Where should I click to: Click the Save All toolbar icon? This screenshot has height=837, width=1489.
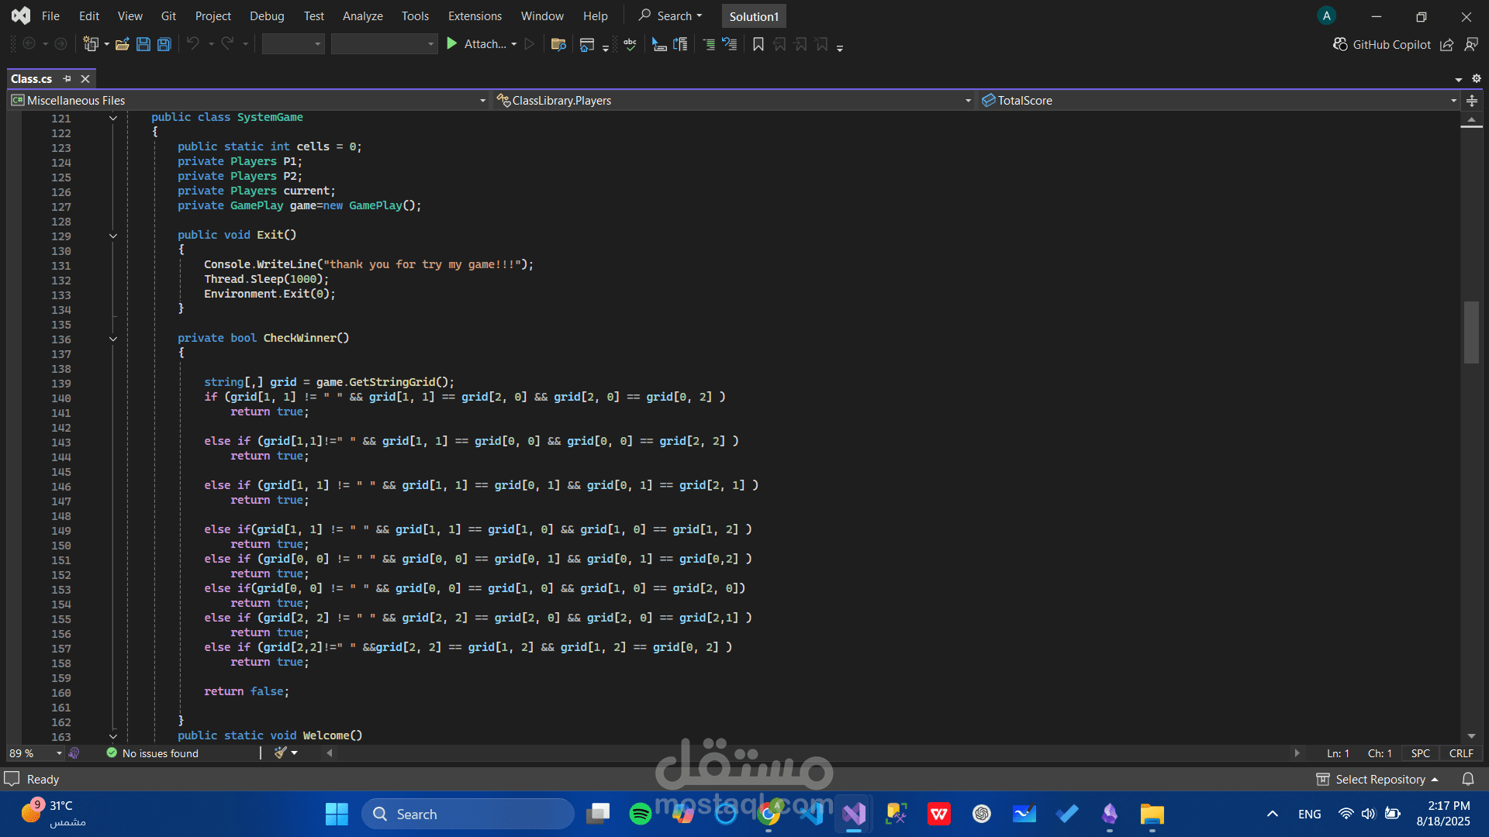[164, 44]
